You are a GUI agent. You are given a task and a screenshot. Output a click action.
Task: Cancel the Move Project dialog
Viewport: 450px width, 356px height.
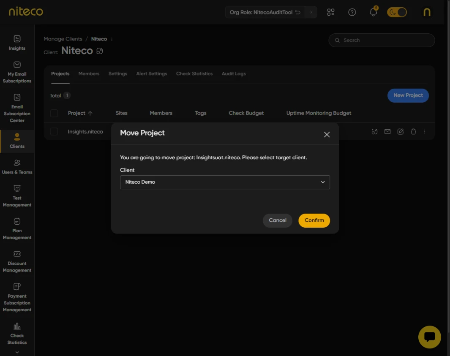tap(277, 220)
